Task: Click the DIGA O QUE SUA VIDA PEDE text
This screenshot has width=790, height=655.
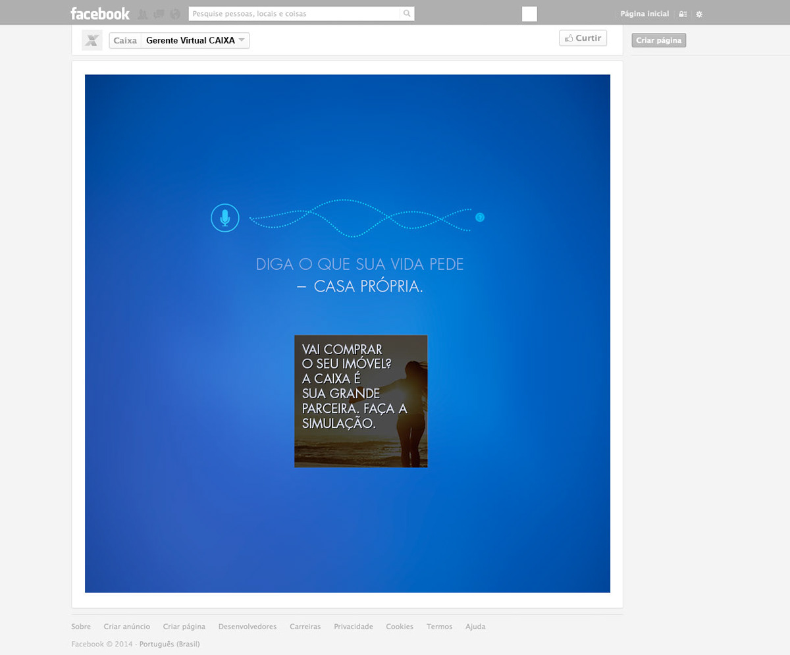Action: click(x=360, y=265)
